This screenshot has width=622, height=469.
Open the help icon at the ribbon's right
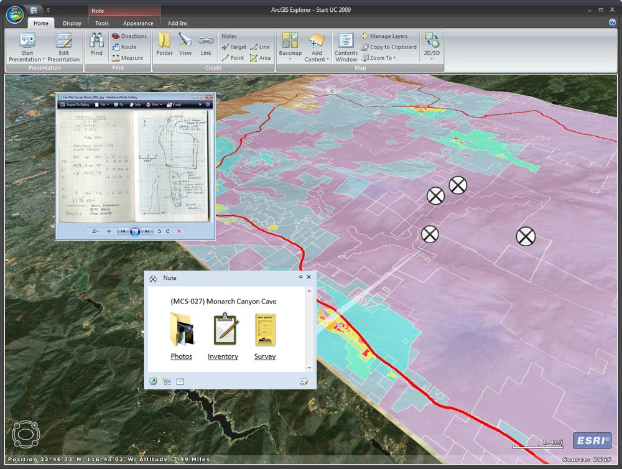pos(613,22)
